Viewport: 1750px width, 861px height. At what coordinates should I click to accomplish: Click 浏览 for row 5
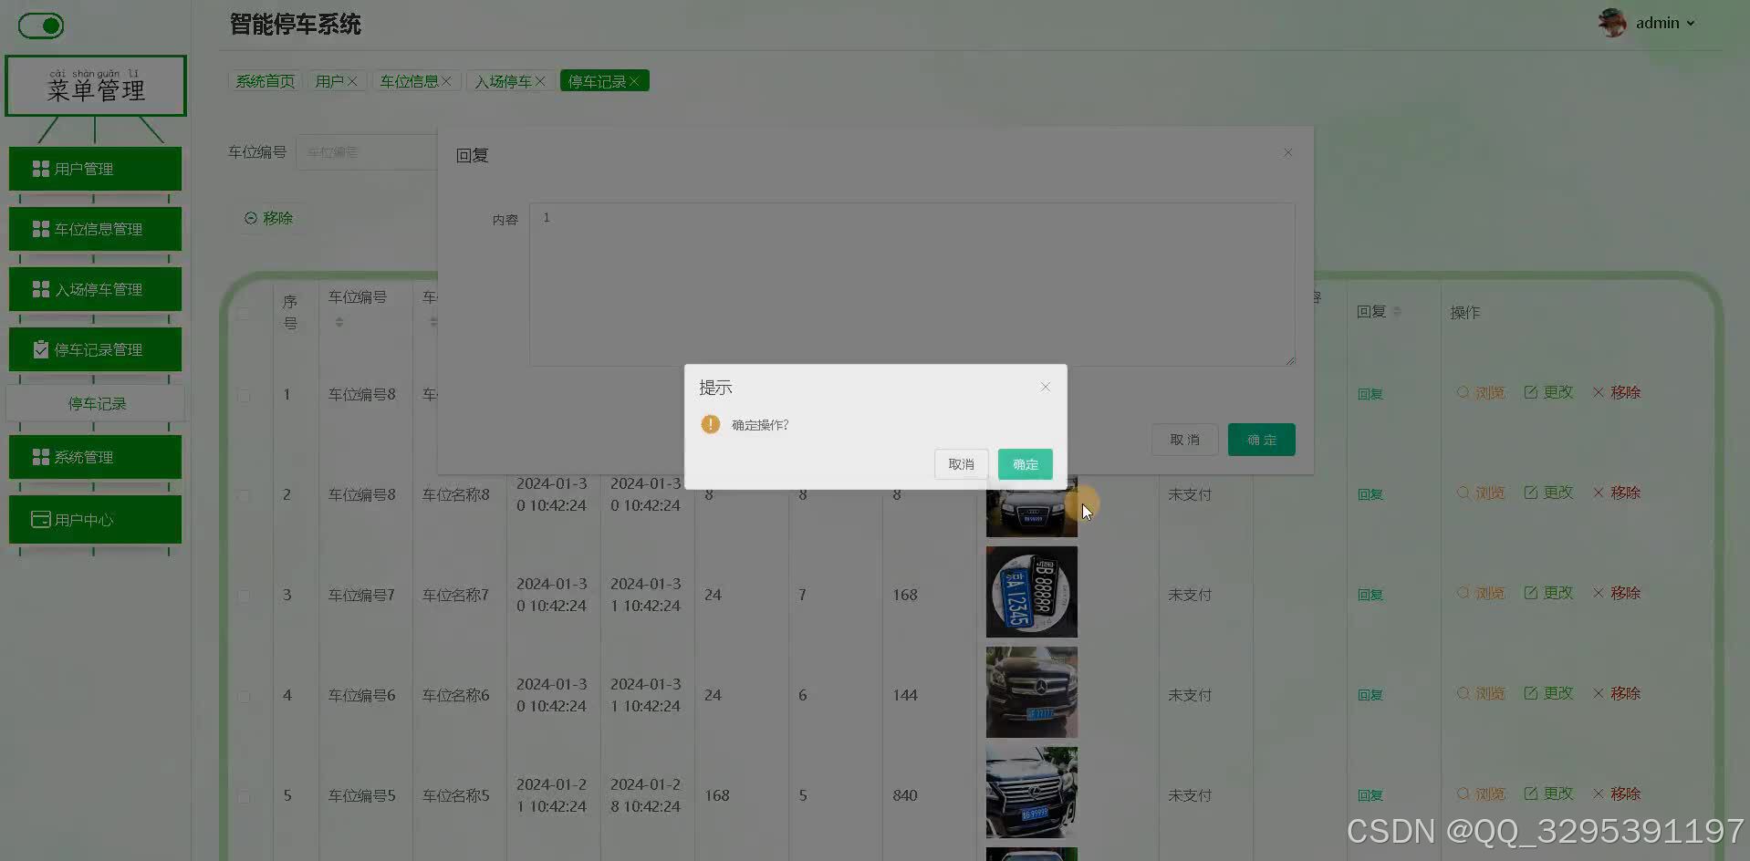pos(1481,794)
